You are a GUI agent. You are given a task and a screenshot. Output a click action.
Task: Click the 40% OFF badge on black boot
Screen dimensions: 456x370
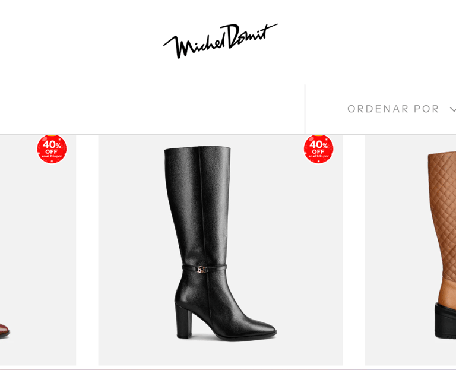[x=318, y=149]
